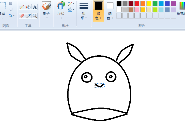
Task: Pick the indigo color swatch
Action: (x=167, y=4)
